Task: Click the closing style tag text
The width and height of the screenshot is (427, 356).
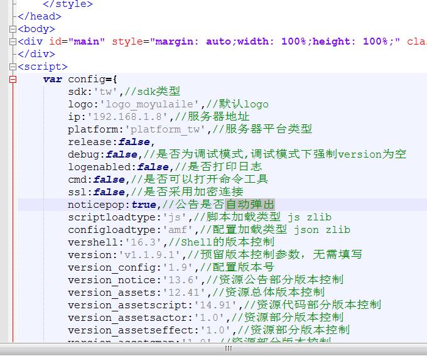Action: click(68, 4)
